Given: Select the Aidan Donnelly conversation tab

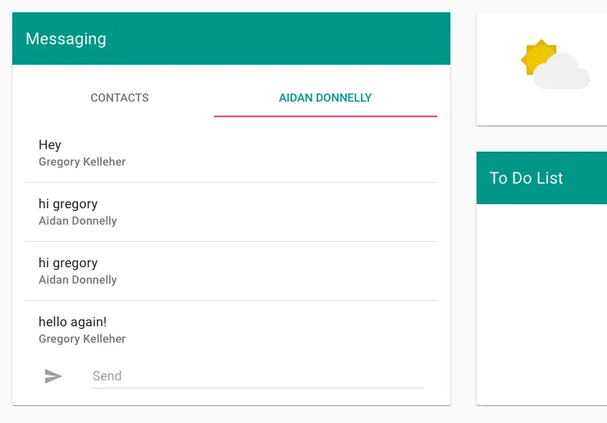Looking at the screenshot, I should tap(325, 98).
